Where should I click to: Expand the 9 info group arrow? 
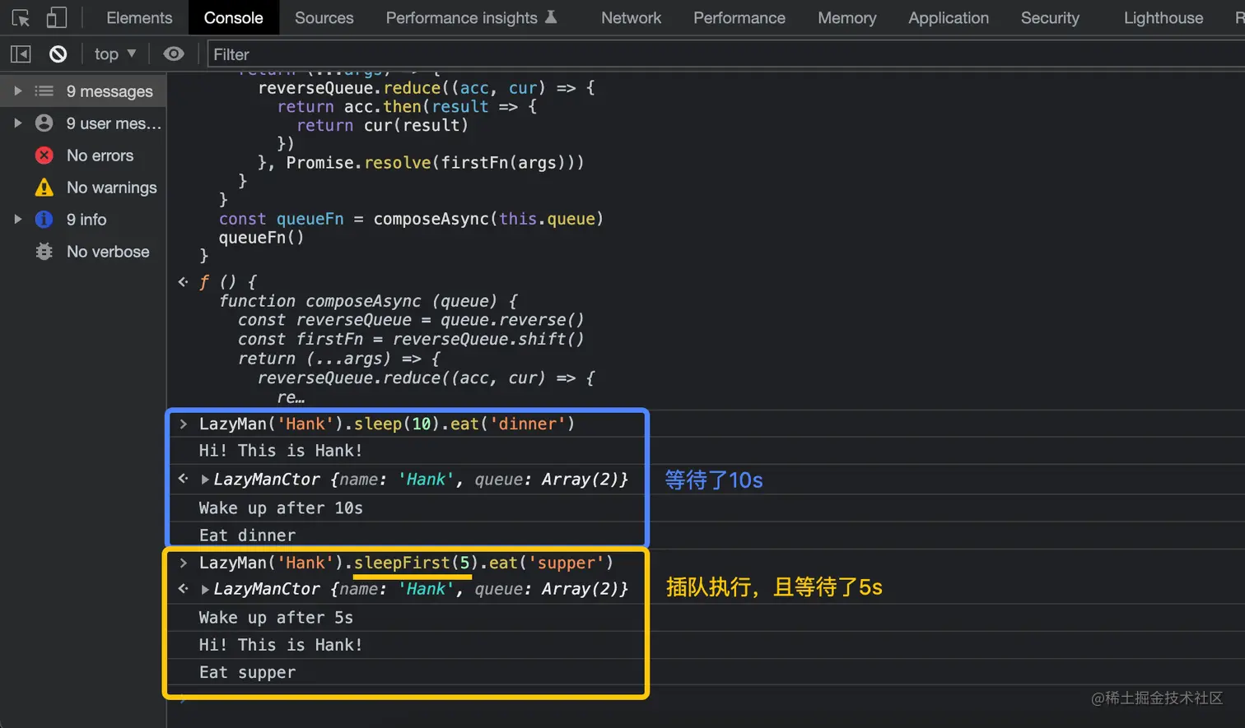[17, 220]
